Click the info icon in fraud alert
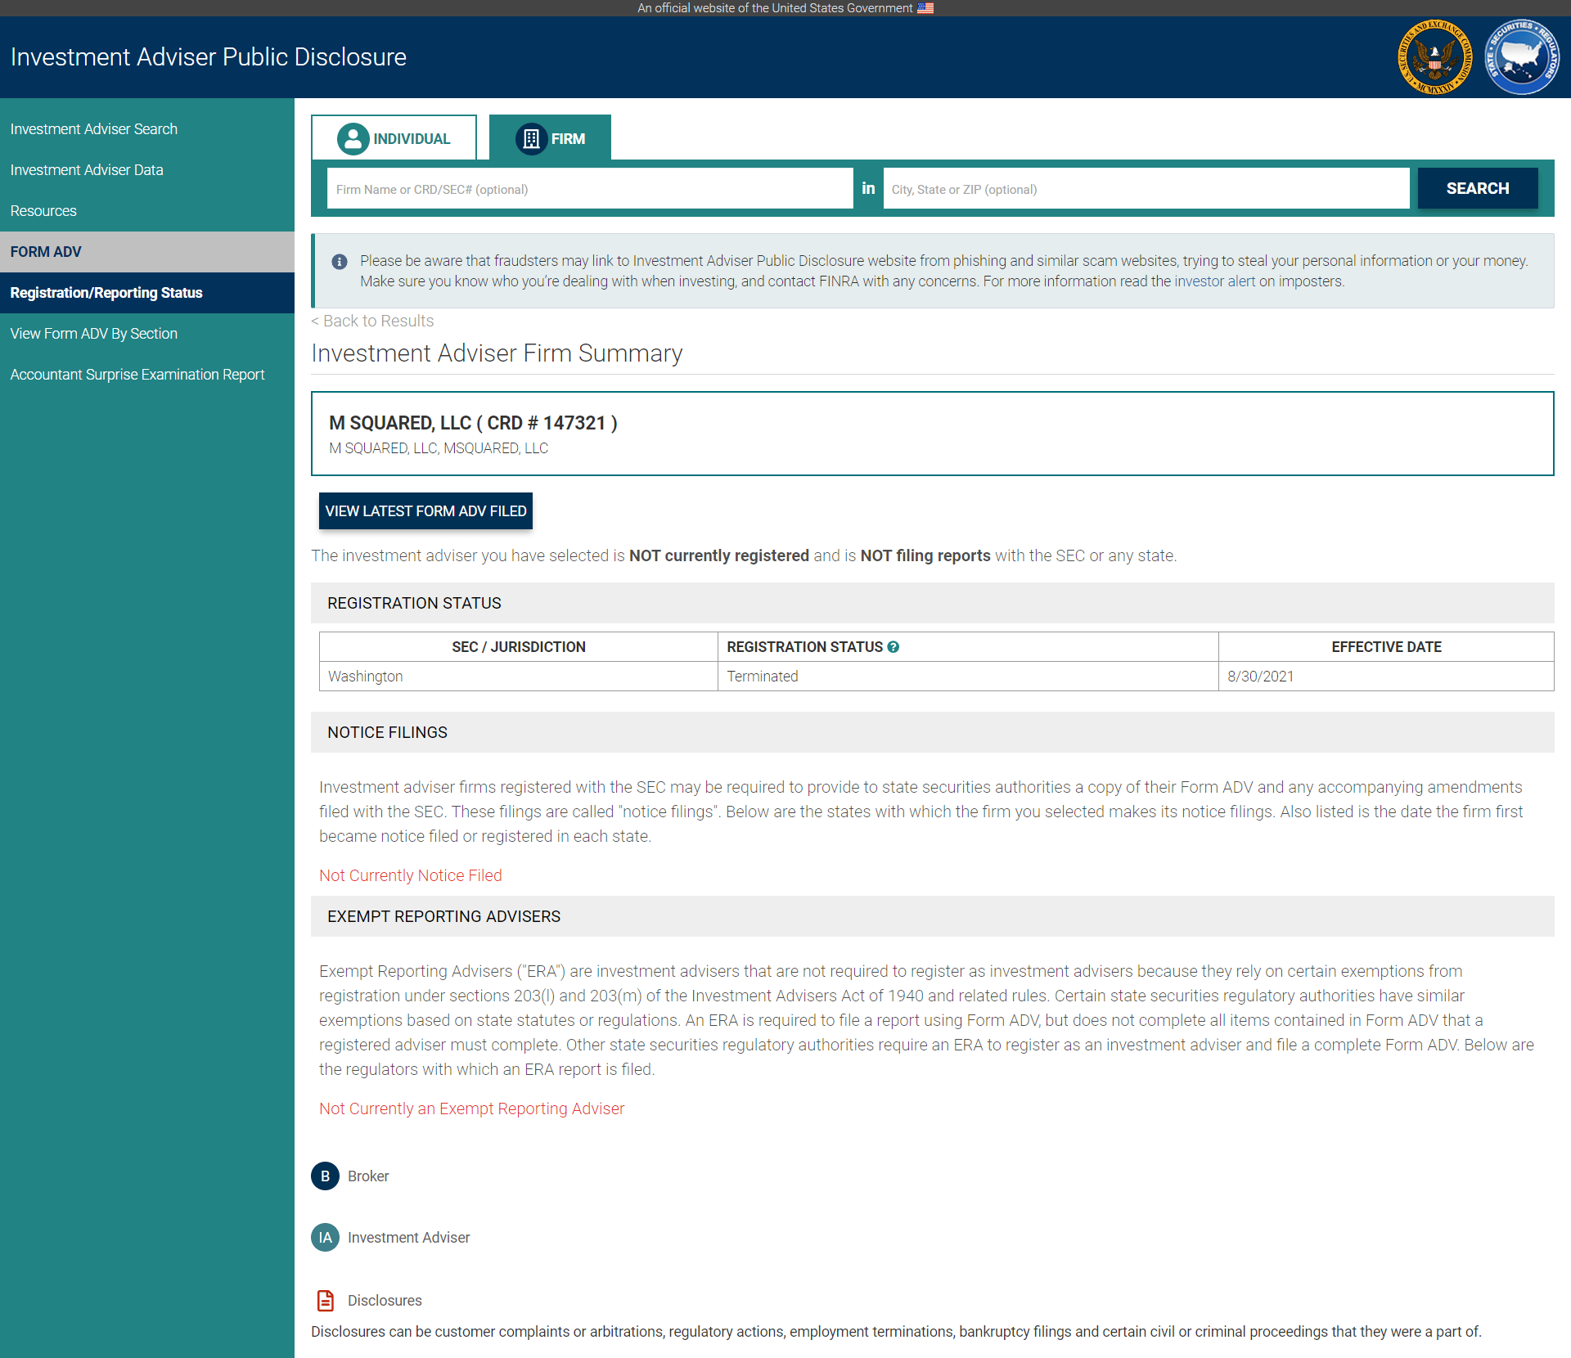 339,262
